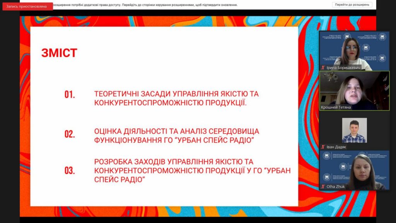Click slide item number 02.
Screen dimensions: 396x223
(x=70, y=134)
